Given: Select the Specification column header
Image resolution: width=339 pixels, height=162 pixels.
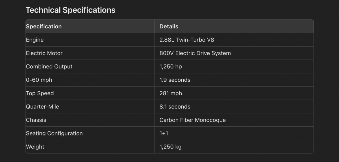Looking at the screenshot, I should pyautogui.click(x=44, y=26).
